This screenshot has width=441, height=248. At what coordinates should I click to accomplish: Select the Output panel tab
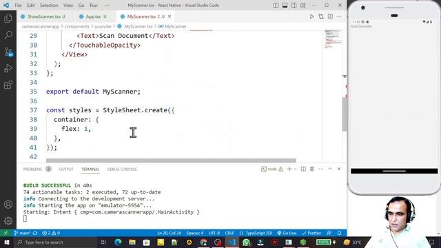click(x=66, y=169)
